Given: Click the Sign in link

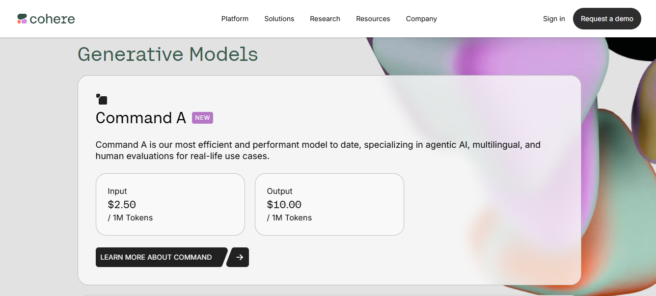Looking at the screenshot, I should (x=554, y=19).
